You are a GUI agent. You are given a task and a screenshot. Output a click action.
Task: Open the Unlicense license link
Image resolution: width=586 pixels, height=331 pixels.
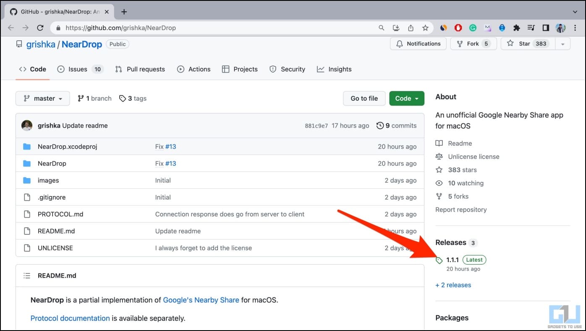(x=474, y=157)
